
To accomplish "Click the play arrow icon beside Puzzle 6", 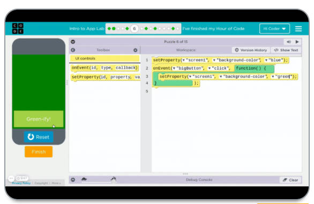I will coord(297,42).
